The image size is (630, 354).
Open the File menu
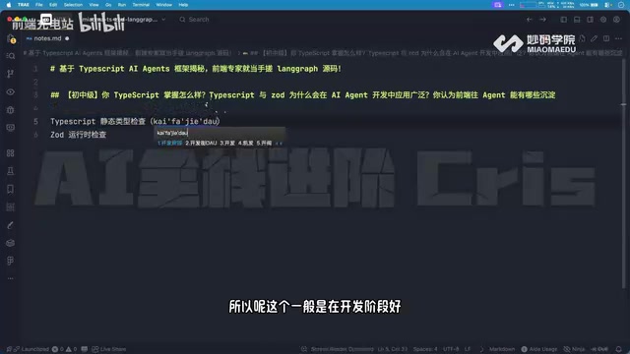(x=39, y=5)
